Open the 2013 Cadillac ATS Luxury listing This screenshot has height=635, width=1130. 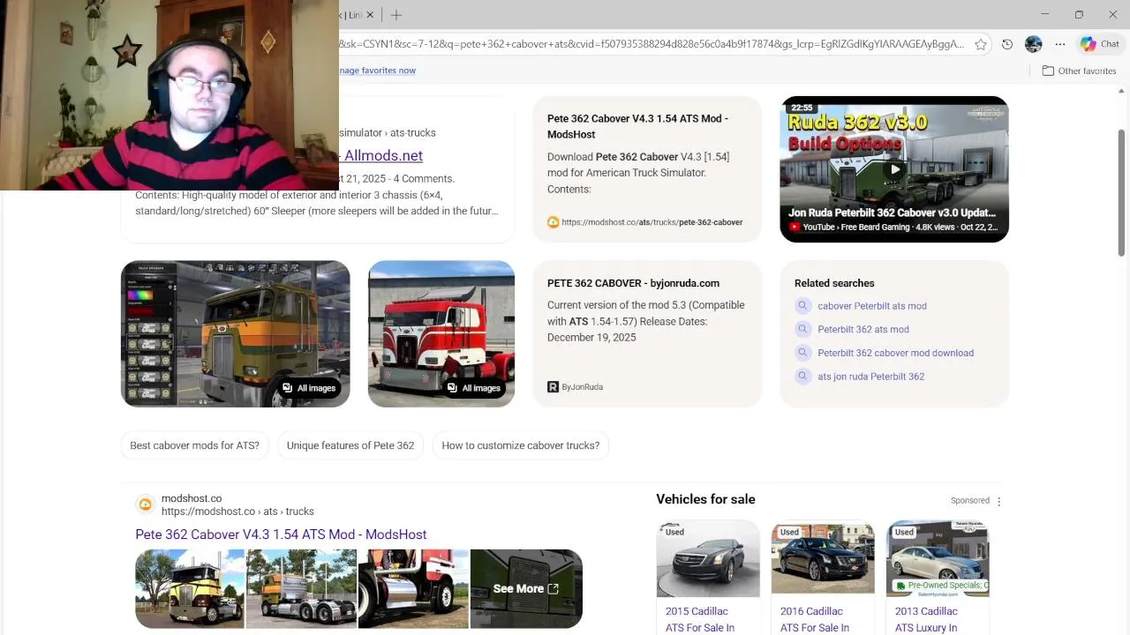(x=926, y=619)
